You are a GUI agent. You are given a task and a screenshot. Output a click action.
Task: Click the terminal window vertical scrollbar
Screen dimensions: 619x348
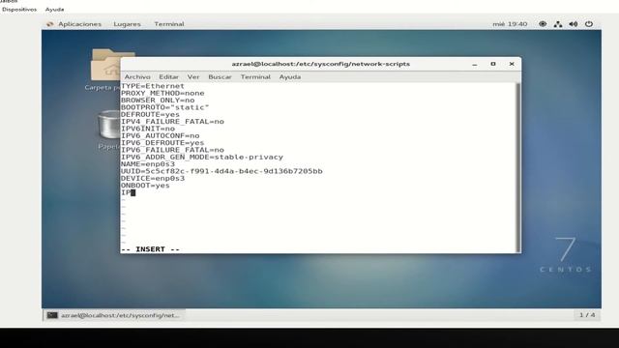(x=518, y=167)
